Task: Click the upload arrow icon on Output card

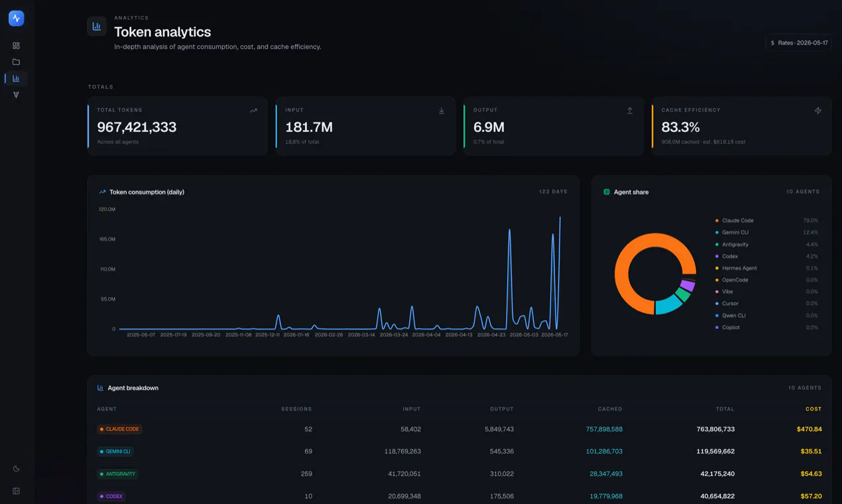Action: pyautogui.click(x=630, y=111)
